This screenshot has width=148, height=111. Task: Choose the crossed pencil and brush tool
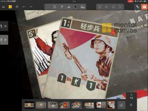tap(55, 7)
